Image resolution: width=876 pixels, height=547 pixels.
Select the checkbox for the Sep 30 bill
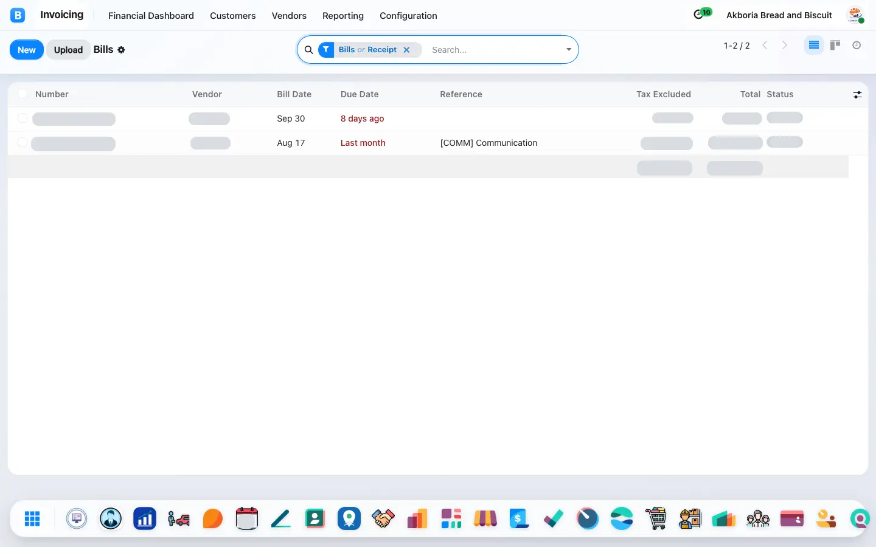23,118
